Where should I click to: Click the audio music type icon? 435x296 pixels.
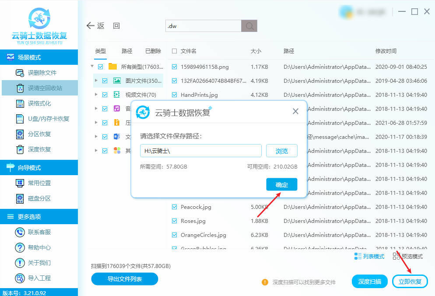coord(117,109)
